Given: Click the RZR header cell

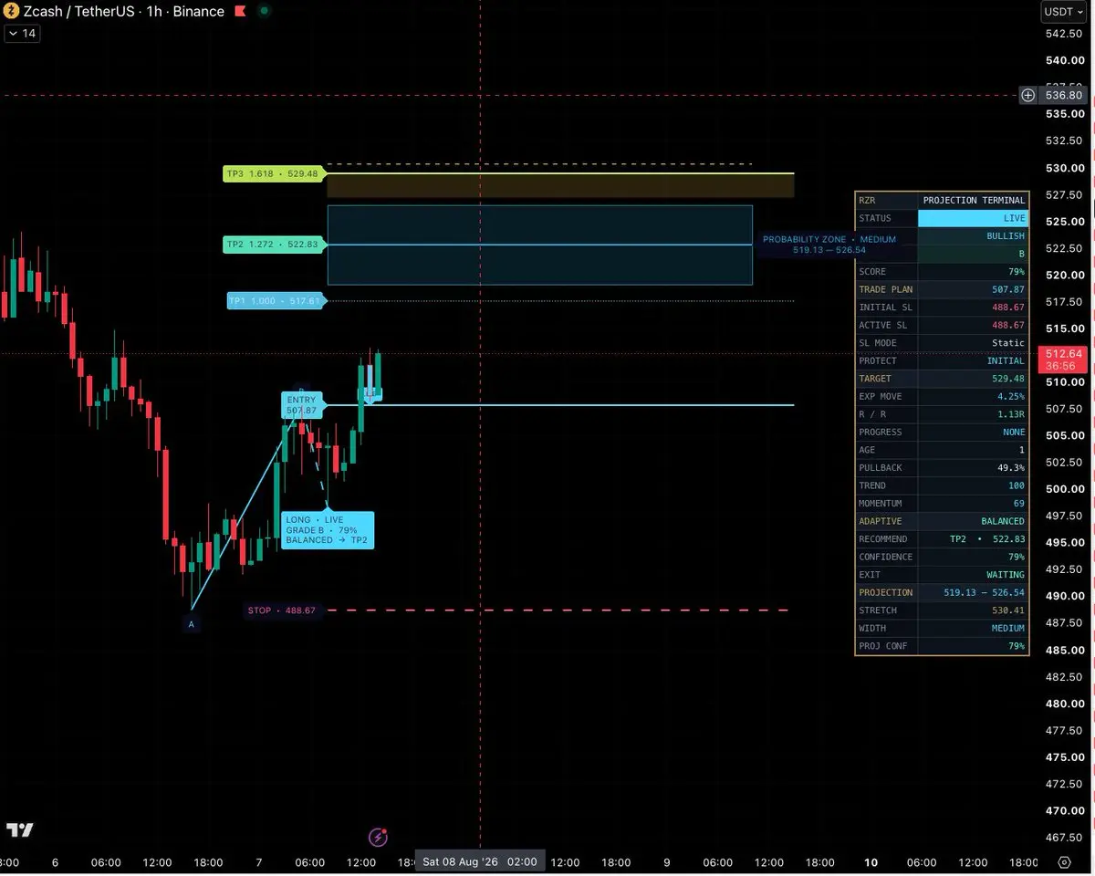Looking at the screenshot, I should tap(886, 201).
